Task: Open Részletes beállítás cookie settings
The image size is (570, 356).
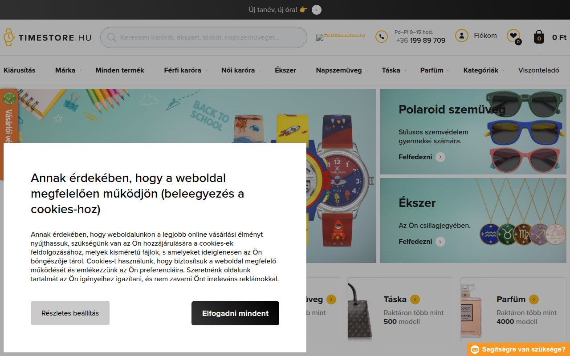Action: [70, 313]
